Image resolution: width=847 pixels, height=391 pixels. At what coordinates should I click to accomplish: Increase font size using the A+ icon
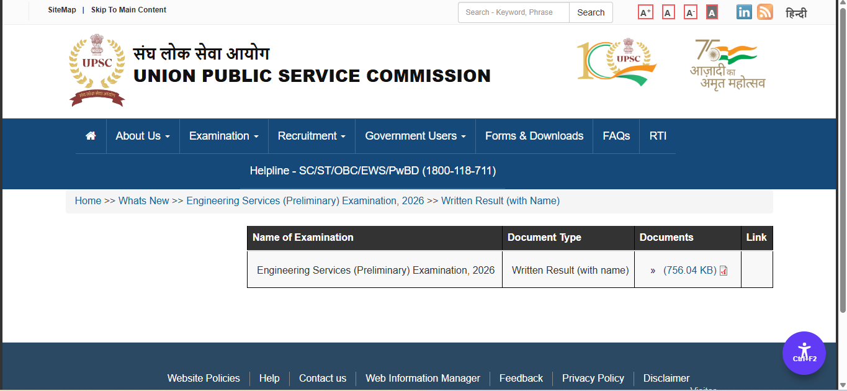tap(645, 11)
